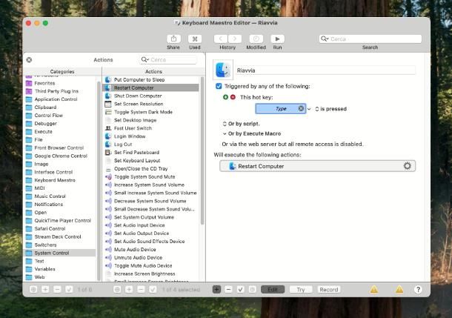Close the Actions panel with the X icon
452x318 pixels.
click(x=29, y=60)
